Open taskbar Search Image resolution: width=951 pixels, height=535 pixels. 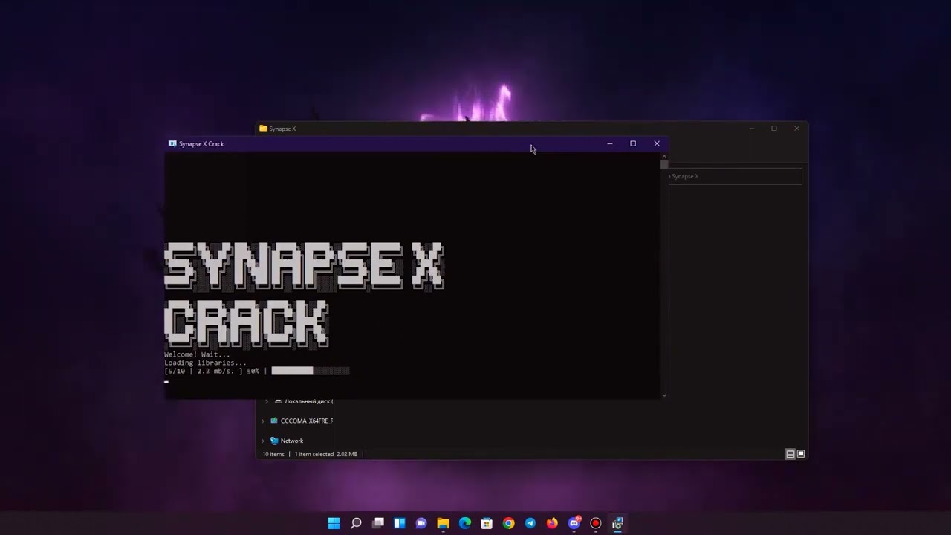pyautogui.click(x=356, y=523)
